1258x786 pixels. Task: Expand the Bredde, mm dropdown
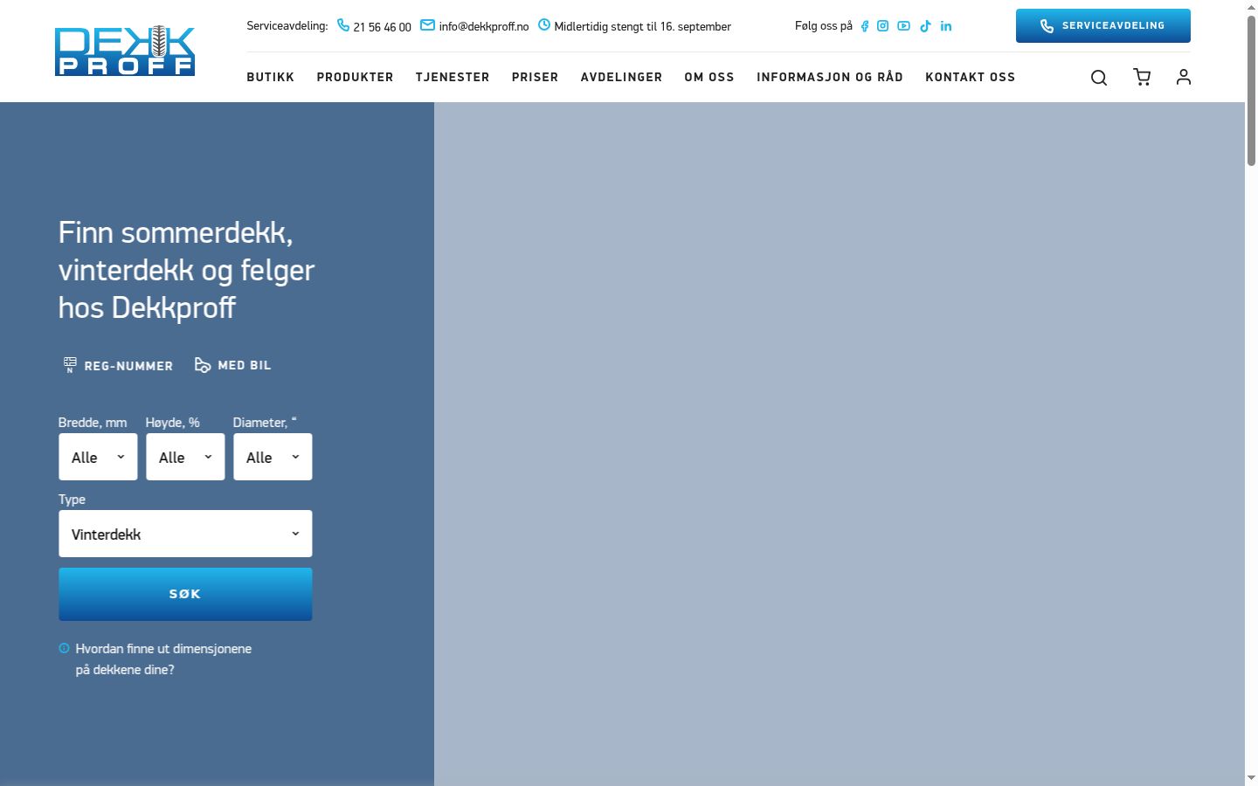coord(98,457)
